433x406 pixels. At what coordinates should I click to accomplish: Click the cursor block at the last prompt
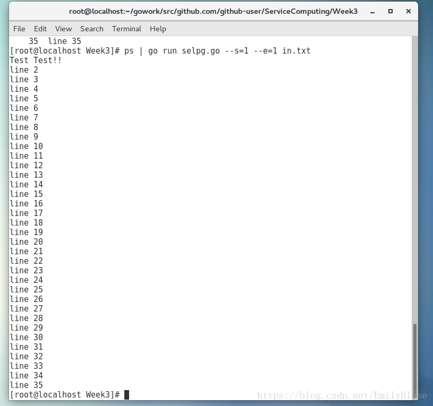click(126, 395)
